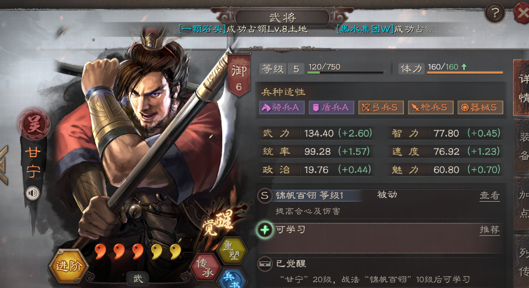Viewport: 529px width, 288px height.
Task: Click the level experience progress bar
Action: click(345, 72)
